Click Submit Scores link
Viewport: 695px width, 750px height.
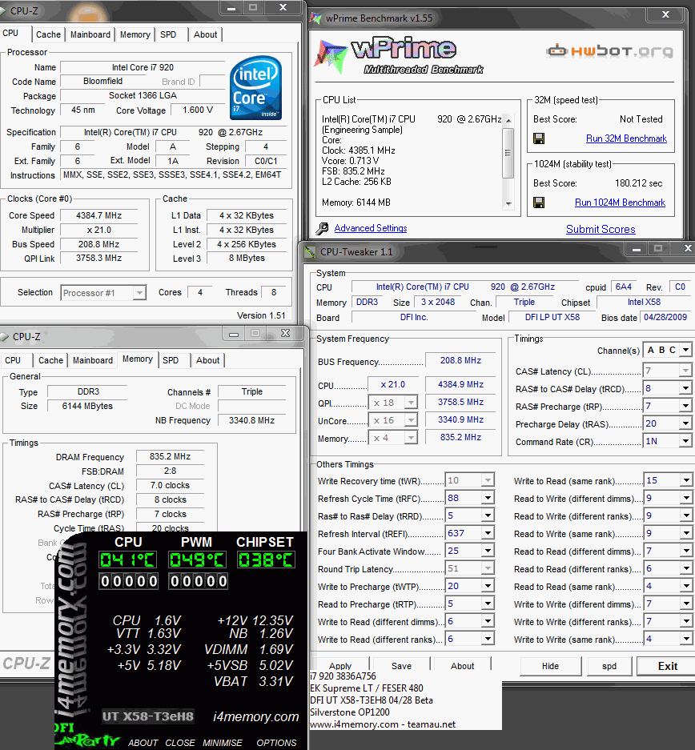[601, 229]
